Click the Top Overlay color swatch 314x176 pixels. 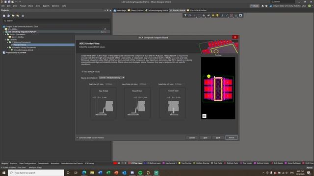pyautogui.click(x=180, y=163)
